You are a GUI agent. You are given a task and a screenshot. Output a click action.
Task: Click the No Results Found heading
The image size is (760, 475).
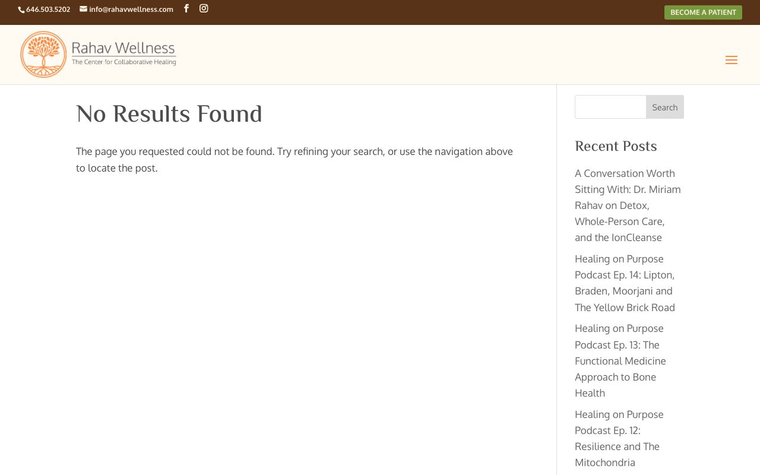[x=169, y=114]
